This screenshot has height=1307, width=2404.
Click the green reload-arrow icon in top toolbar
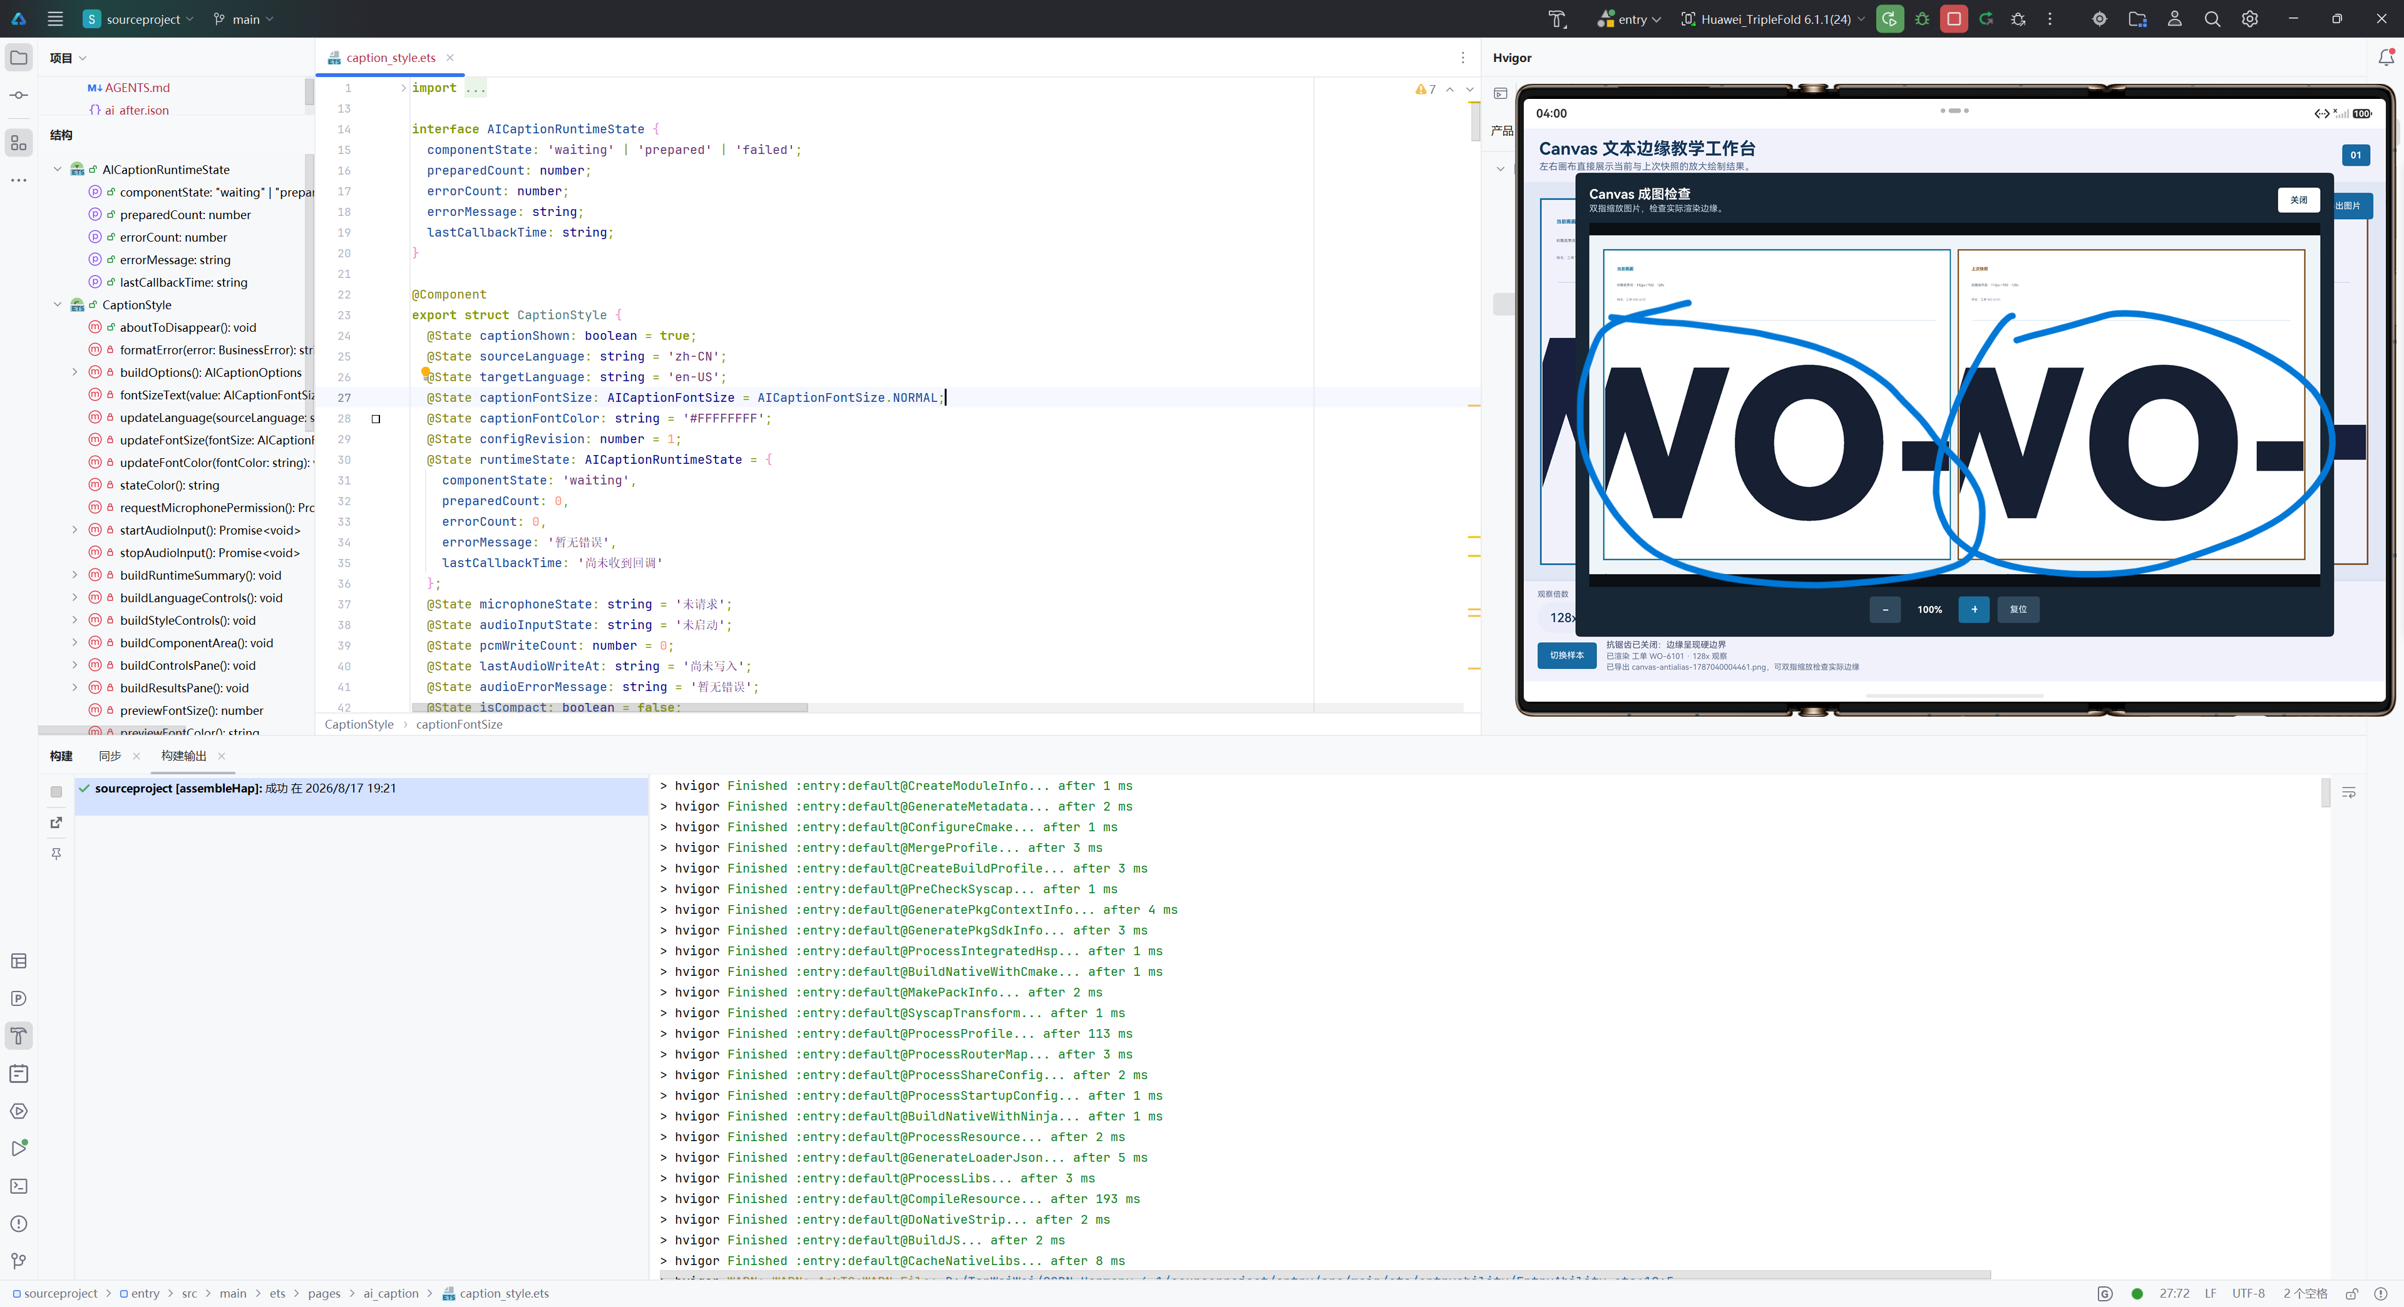[x=1986, y=19]
